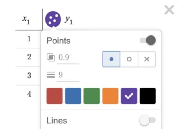193x129 pixels.
Task: Click the y1 column header label
Action: [68, 19]
